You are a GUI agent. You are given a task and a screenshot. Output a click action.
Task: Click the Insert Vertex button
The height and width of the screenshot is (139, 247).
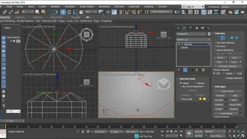(228, 91)
